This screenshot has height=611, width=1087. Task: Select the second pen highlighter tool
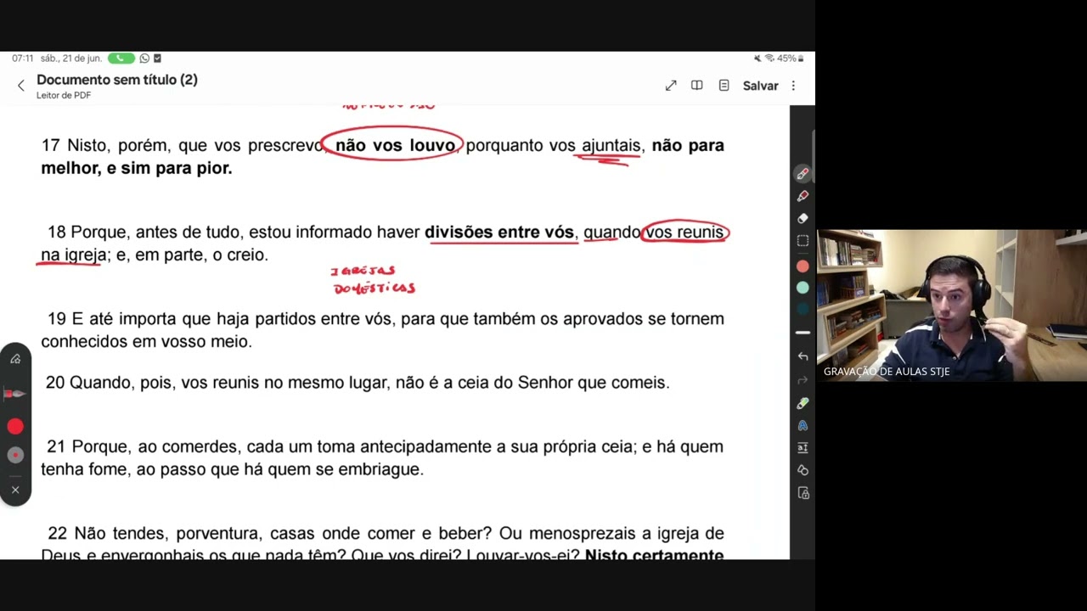click(803, 196)
